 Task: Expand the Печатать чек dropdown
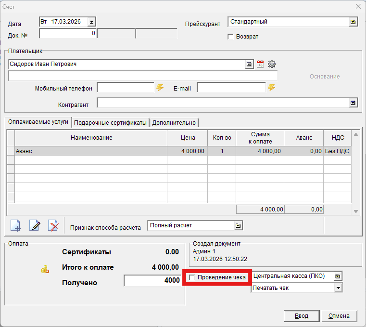pos(338,288)
